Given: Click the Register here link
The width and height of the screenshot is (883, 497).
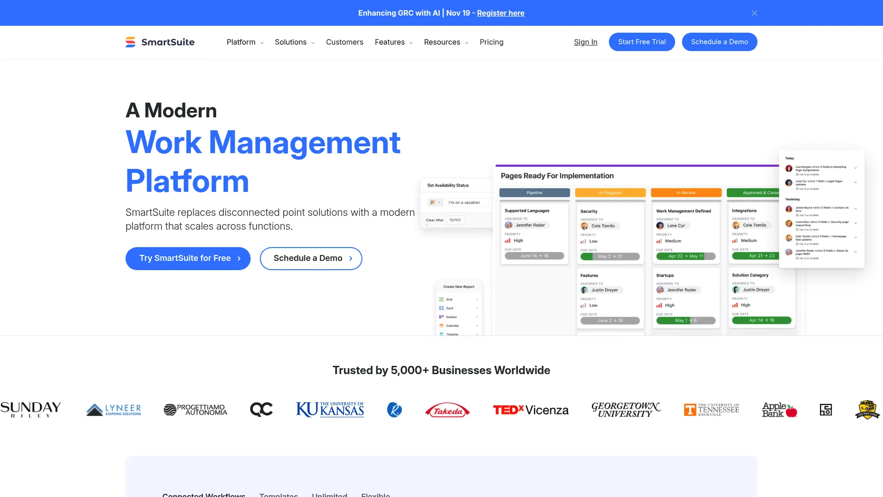Looking at the screenshot, I should 500,13.
